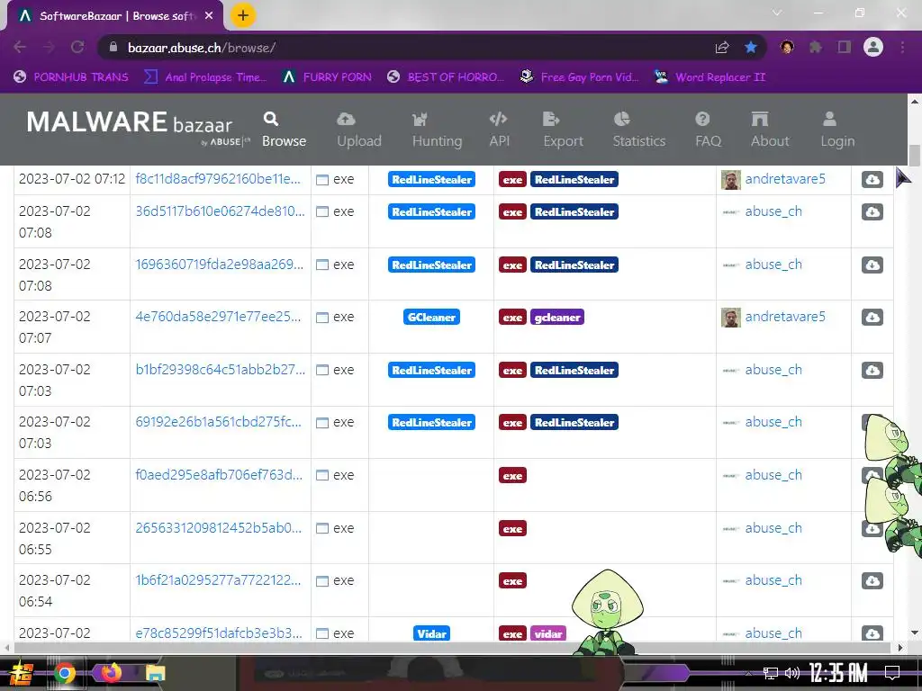
Task: Open Chrome from the taskbar
Action: pyautogui.click(x=65, y=673)
